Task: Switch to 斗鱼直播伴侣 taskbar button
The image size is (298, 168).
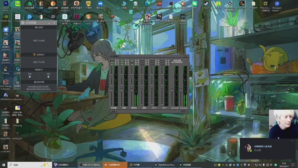Action: [x=115, y=165]
